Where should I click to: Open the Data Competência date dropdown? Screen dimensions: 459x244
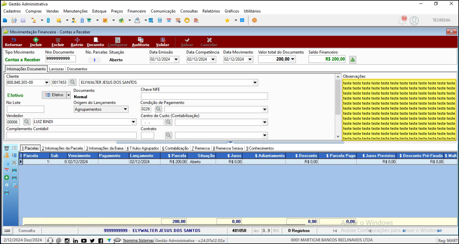point(213,59)
